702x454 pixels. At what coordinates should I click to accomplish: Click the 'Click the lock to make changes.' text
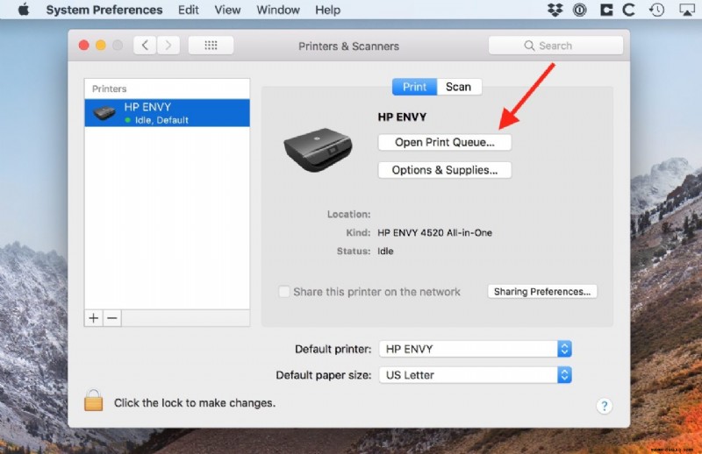coord(195,403)
